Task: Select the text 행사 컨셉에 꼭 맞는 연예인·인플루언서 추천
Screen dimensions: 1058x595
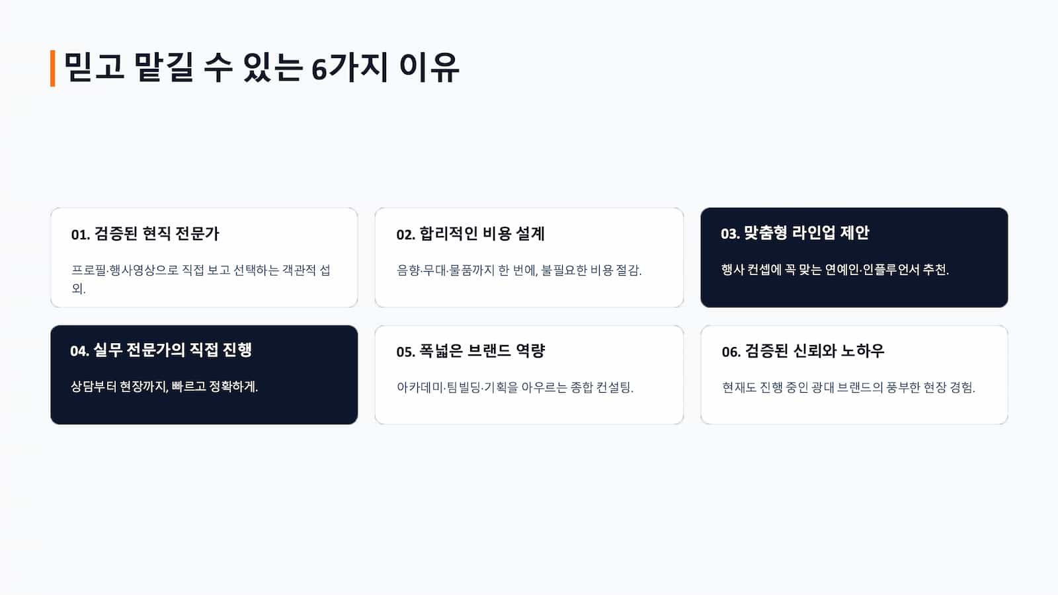Action: [834, 269]
